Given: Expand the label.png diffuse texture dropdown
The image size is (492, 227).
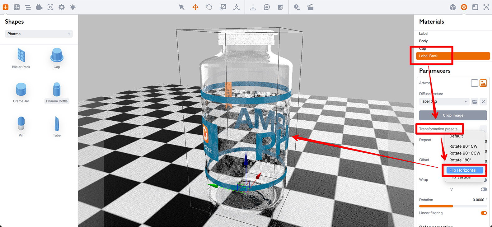Looking at the screenshot, I should [444, 102].
